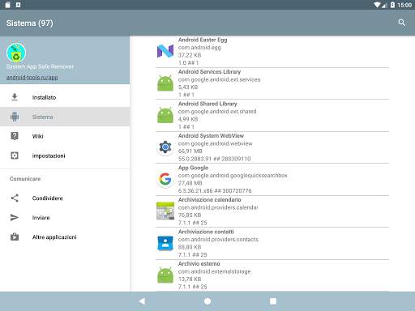This screenshot has width=415, height=311.
Task: Click the Inviare send arrow icon
Action: pyautogui.click(x=15, y=218)
